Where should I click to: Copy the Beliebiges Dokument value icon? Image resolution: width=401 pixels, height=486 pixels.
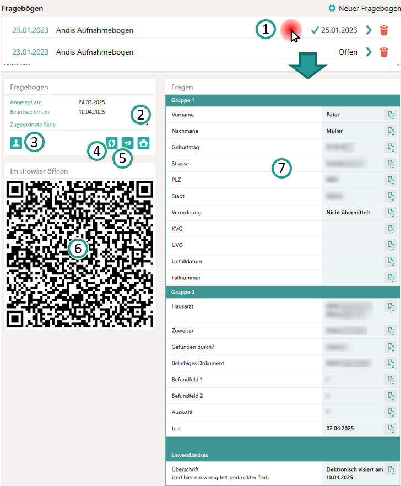391,363
